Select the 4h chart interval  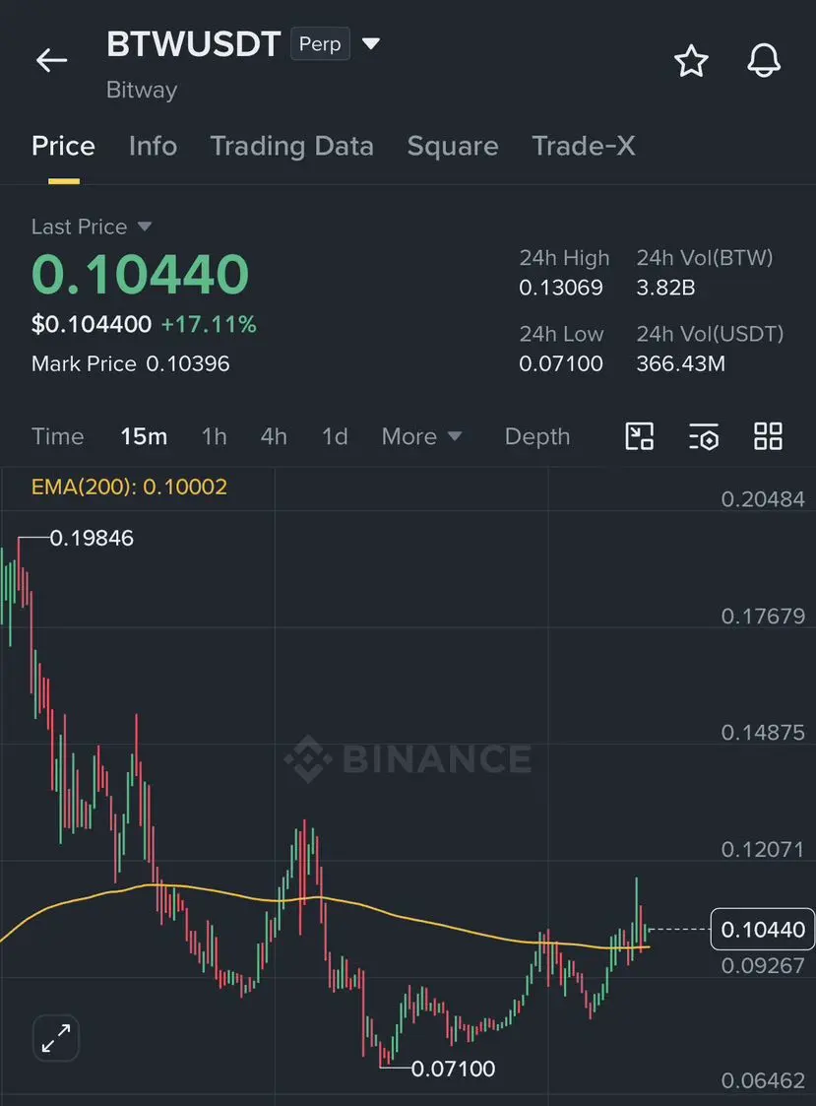(x=274, y=436)
